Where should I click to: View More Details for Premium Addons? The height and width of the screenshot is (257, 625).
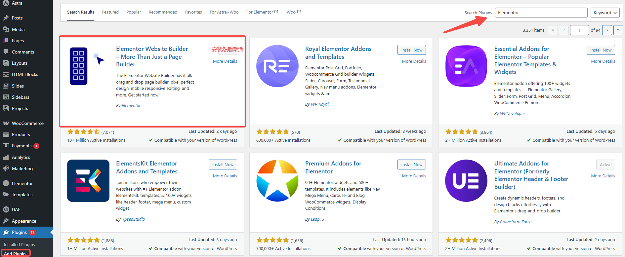[414, 176]
